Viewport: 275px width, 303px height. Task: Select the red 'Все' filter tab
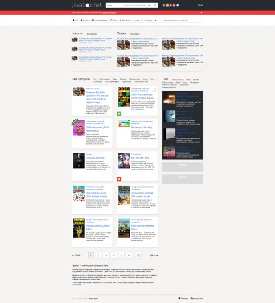click(x=95, y=79)
